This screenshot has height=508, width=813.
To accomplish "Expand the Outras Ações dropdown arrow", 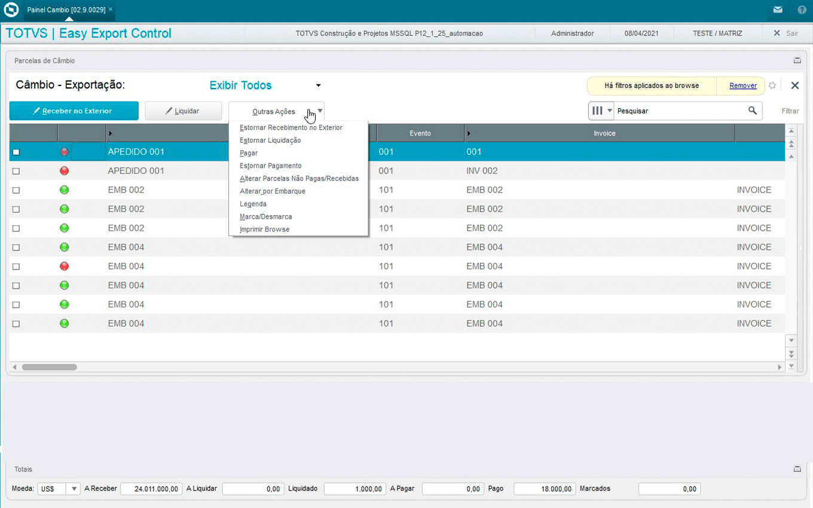I will click(x=320, y=111).
